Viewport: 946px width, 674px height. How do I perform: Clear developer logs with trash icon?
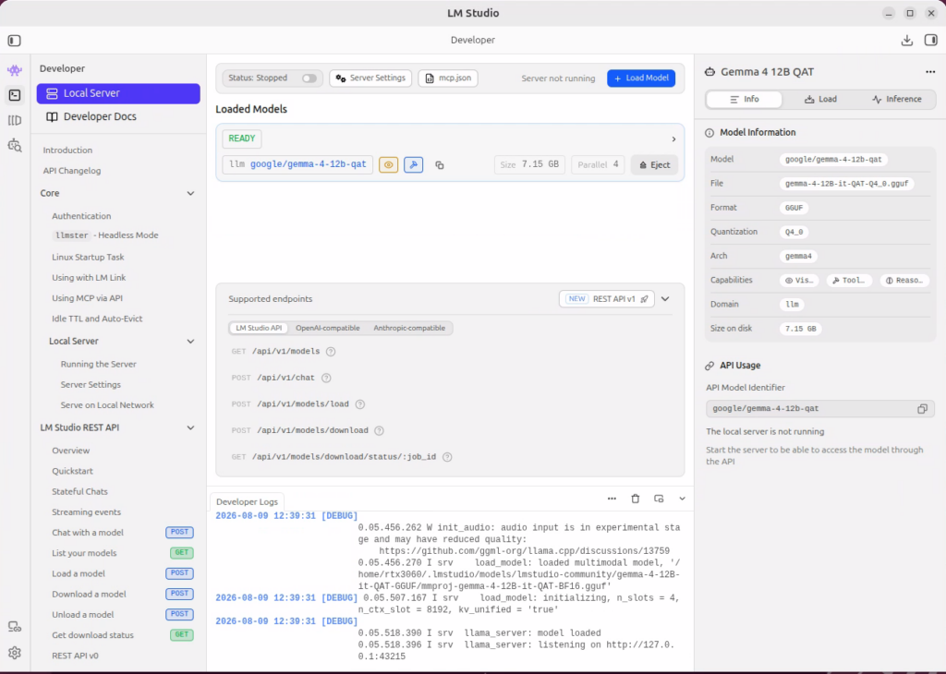click(636, 499)
